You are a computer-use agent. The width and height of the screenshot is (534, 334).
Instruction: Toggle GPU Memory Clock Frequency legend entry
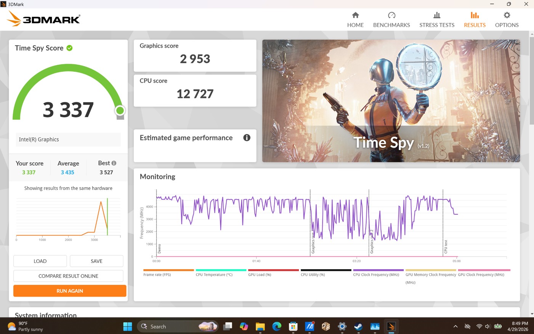point(431,276)
